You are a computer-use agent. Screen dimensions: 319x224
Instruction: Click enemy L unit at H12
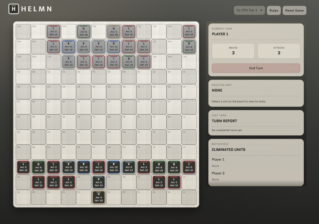pos(129,31)
